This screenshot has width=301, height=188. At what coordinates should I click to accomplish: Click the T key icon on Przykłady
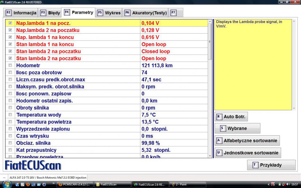coord(255,165)
